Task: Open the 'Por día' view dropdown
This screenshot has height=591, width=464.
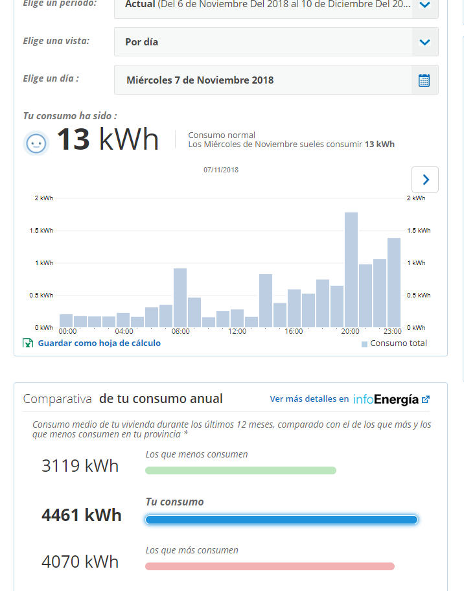Action: [424, 42]
